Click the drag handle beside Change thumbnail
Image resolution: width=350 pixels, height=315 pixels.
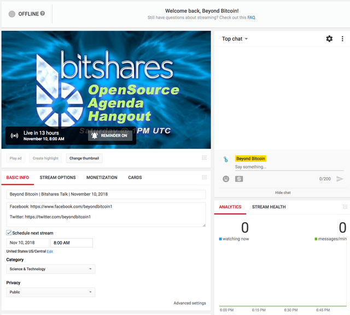[x=204, y=157]
